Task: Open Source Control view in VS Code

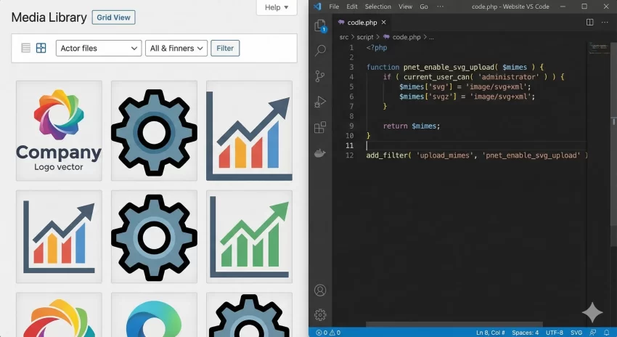Action: (320, 76)
